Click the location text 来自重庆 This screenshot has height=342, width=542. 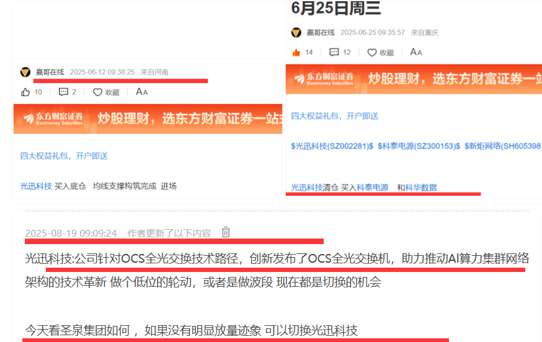[x=425, y=32]
